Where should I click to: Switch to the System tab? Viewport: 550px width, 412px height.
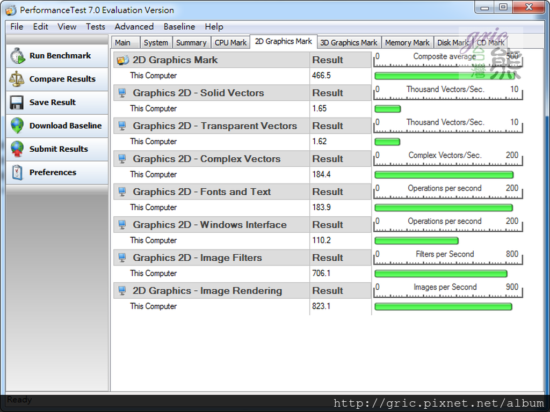point(156,43)
